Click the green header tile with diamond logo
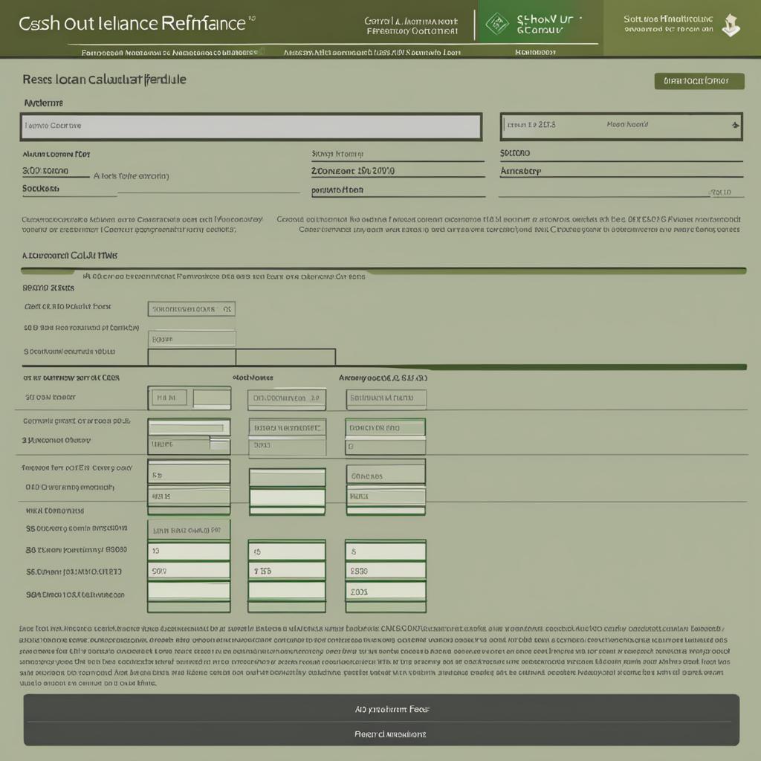 (540, 22)
